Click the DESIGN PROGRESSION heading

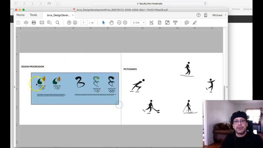32,67
